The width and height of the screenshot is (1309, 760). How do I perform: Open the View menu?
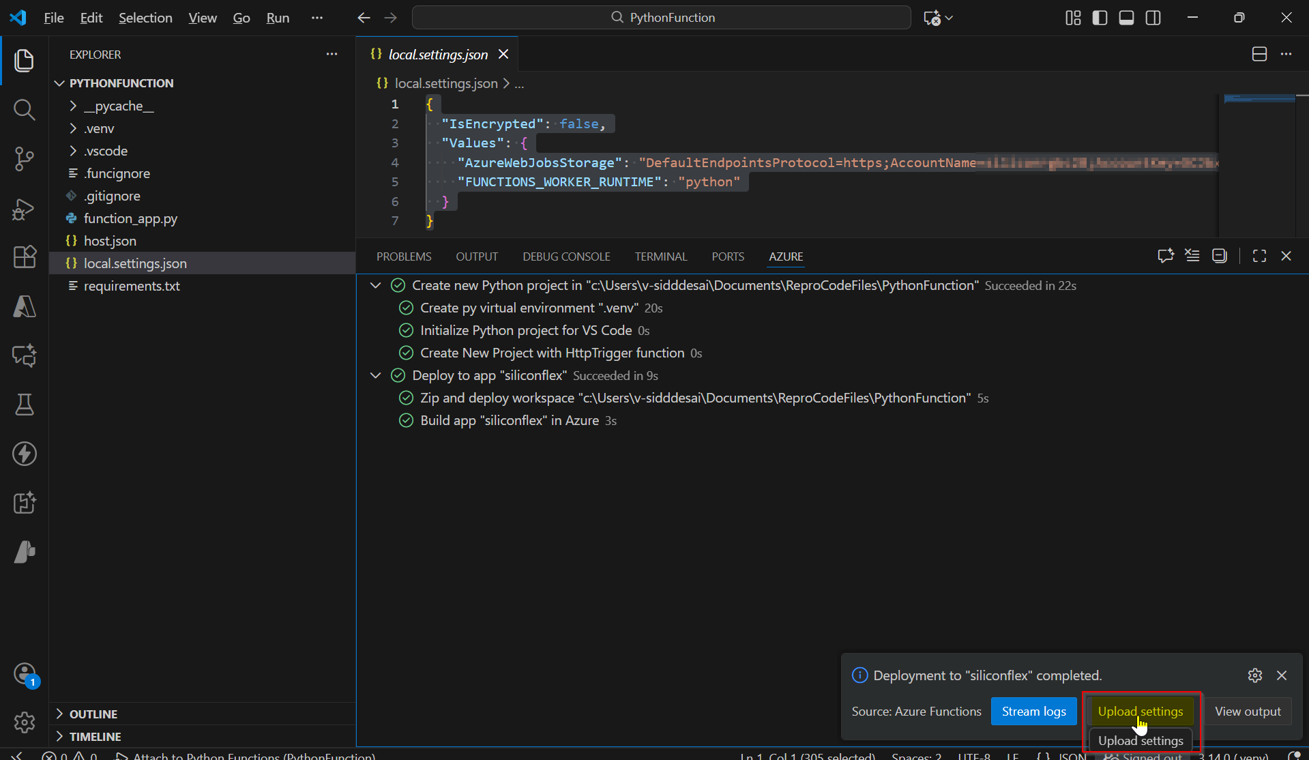coord(203,18)
